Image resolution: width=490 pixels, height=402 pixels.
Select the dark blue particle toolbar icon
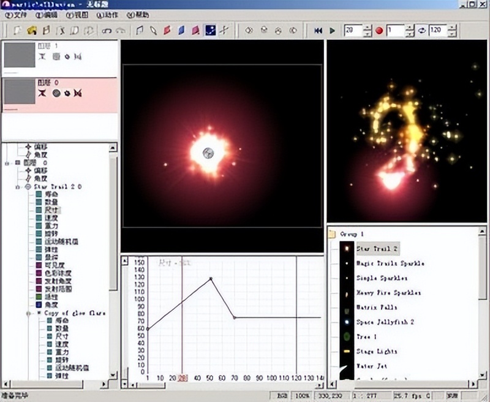tap(210, 30)
